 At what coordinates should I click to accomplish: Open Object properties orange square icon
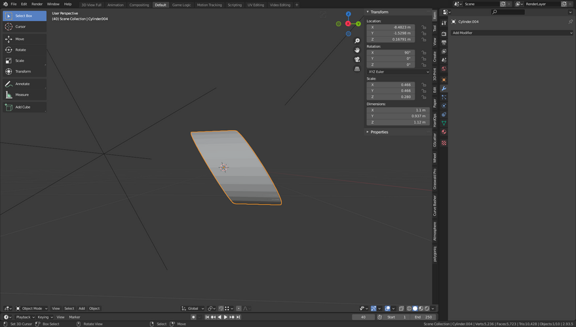tap(444, 80)
